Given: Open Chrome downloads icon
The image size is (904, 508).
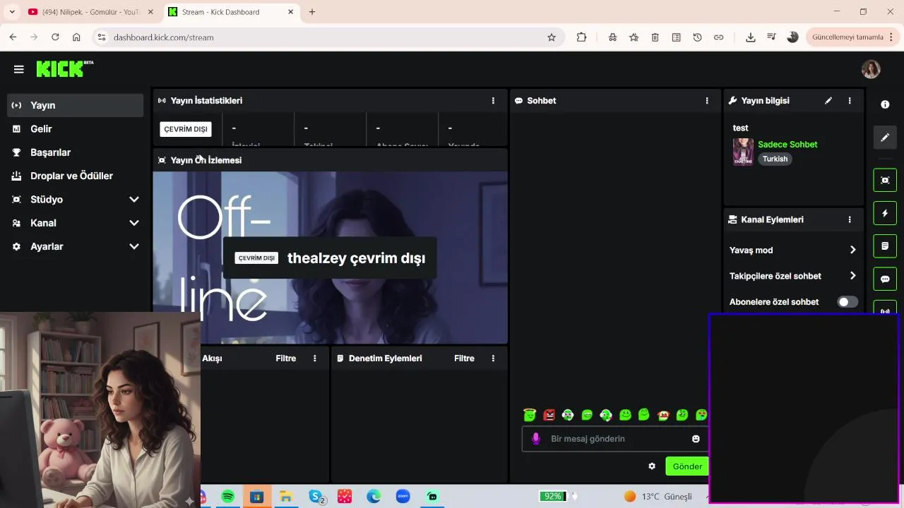Looking at the screenshot, I should 751,37.
